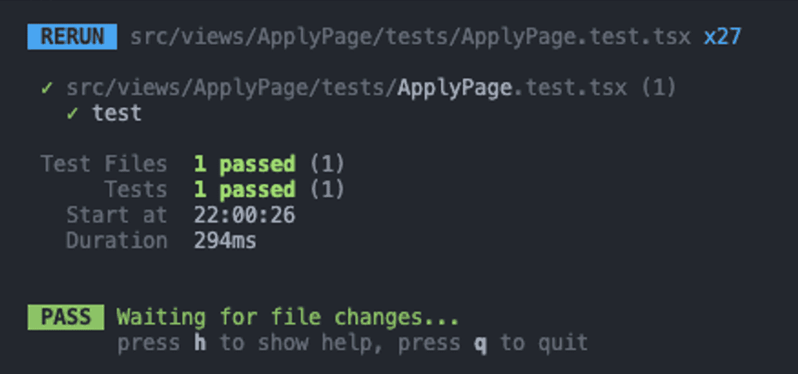Screen dimensions: 798x374
Task: Click the 'Tests' row label
Action: 136,189
